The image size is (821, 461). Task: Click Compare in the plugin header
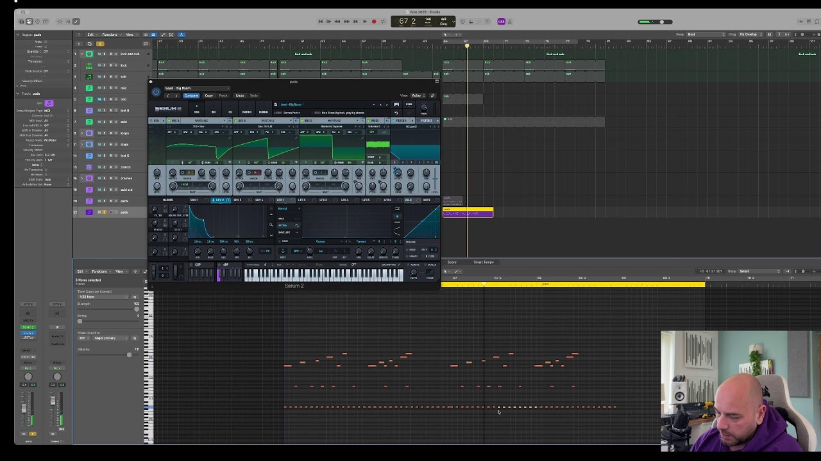(191, 96)
